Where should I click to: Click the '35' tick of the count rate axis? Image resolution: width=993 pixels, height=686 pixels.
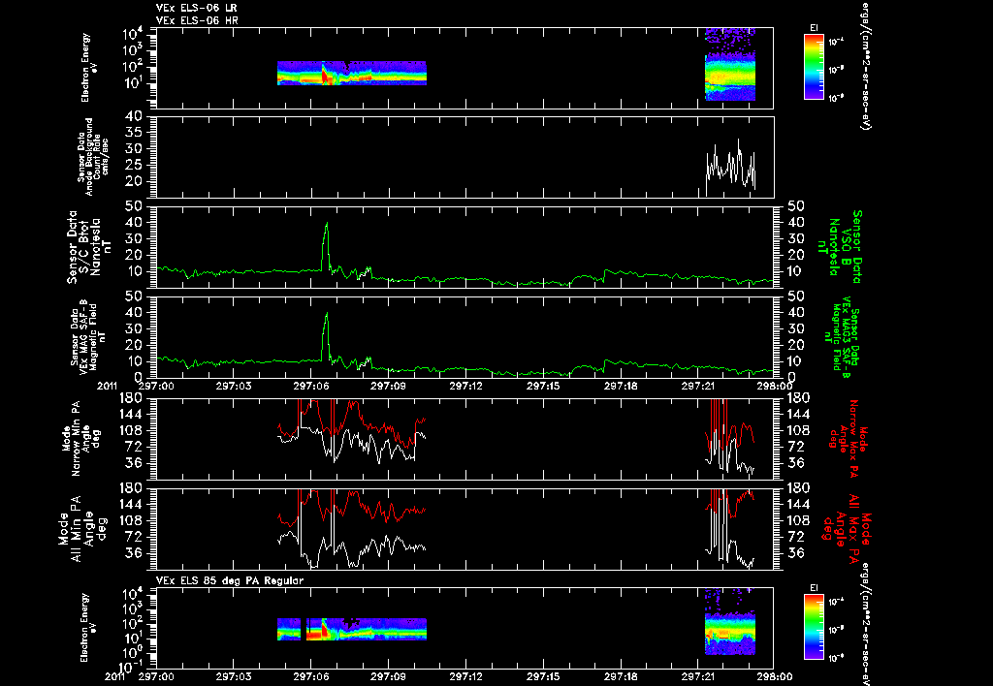coord(133,133)
